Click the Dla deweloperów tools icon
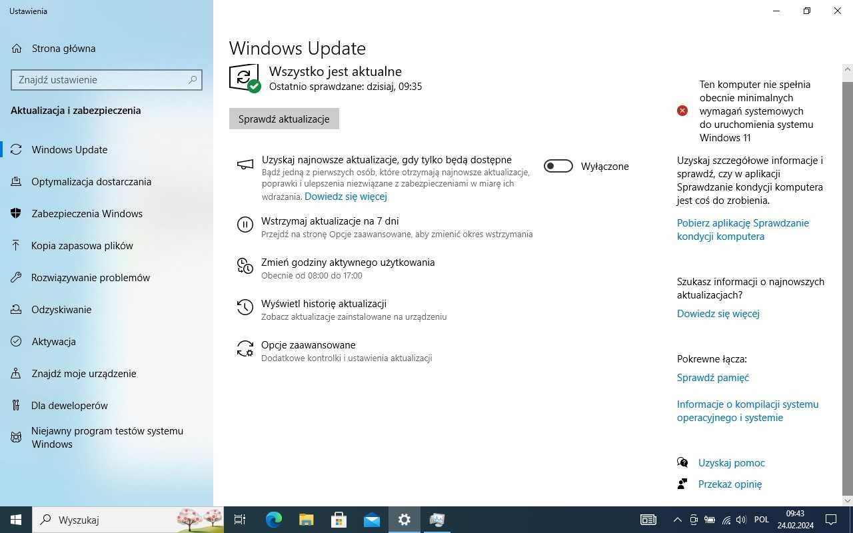This screenshot has height=533, width=853. (x=17, y=406)
